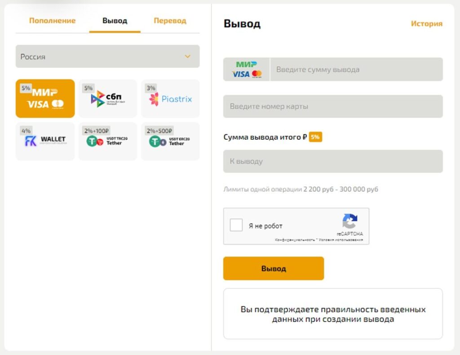
Task: Click the 2%+100₽ fee label
Action: click(96, 131)
